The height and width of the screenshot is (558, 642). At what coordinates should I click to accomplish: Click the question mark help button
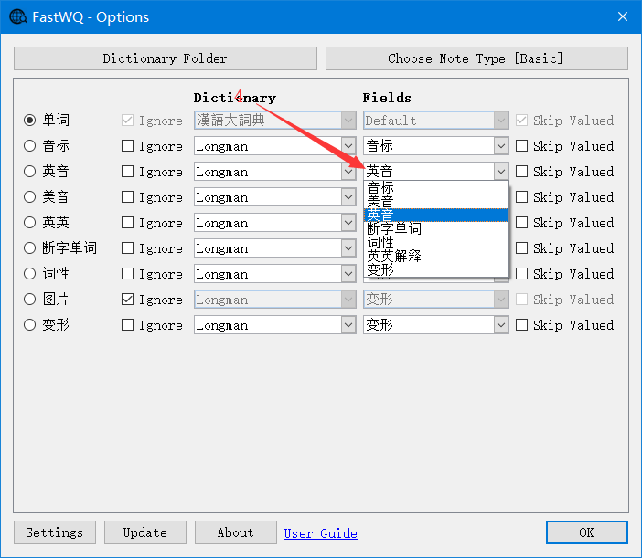click(580, 17)
